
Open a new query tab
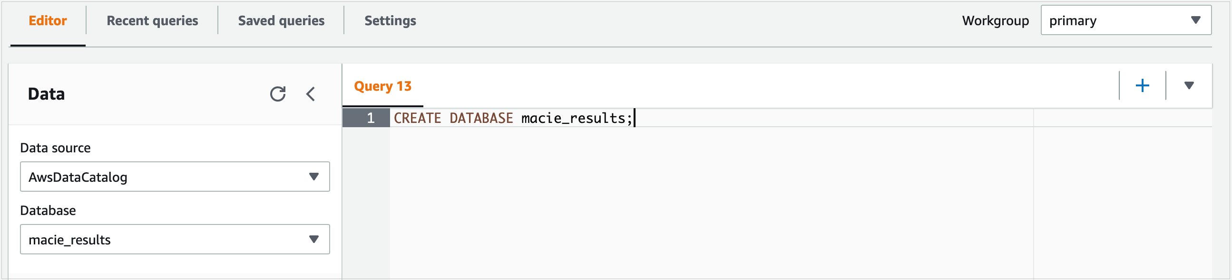1143,85
